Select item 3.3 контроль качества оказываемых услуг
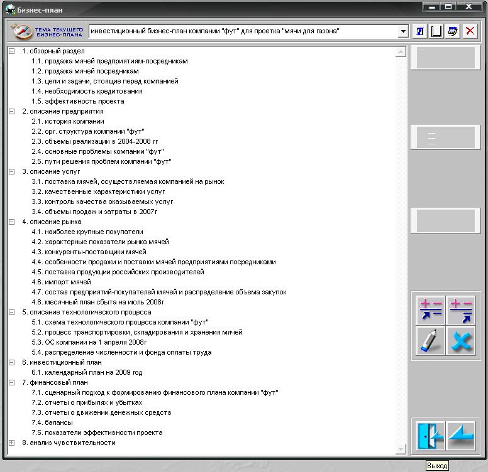 102,202
